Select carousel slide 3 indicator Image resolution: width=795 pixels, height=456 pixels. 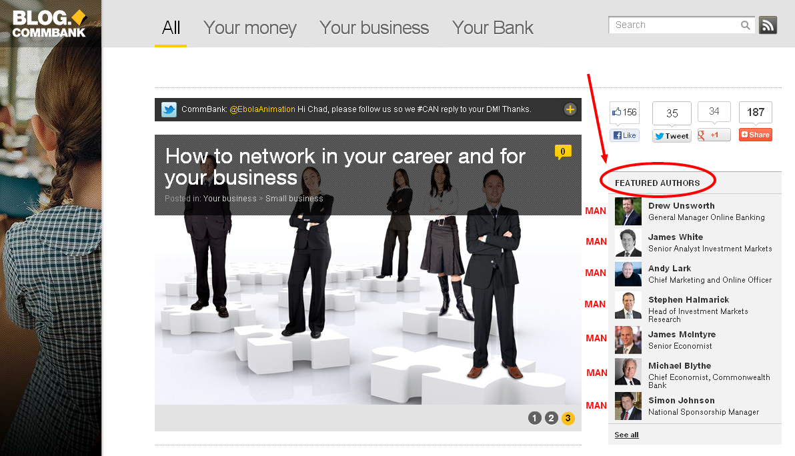568,418
